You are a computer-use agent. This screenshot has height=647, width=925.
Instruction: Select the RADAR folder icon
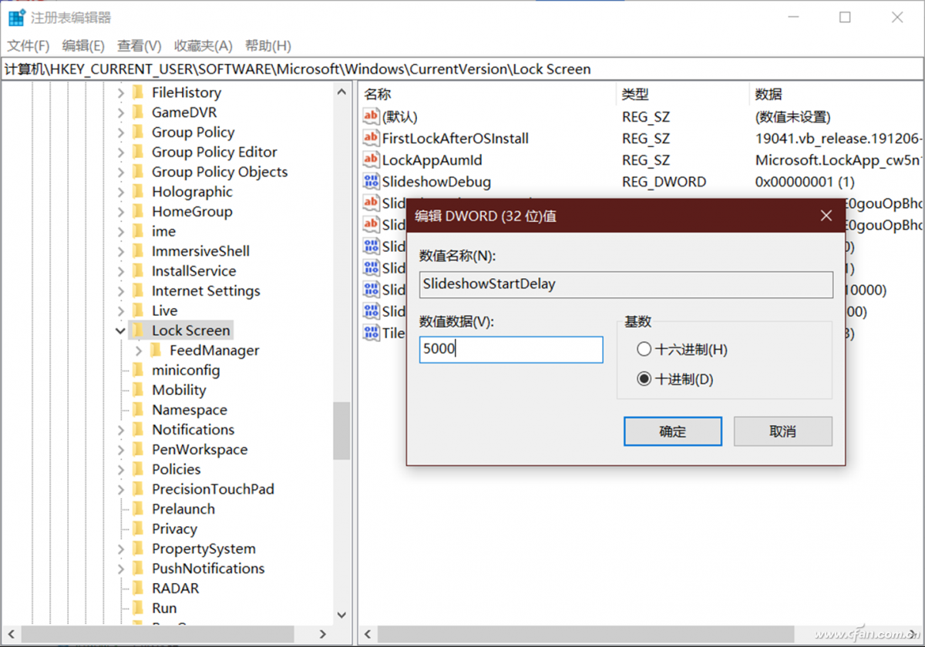[x=138, y=588]
